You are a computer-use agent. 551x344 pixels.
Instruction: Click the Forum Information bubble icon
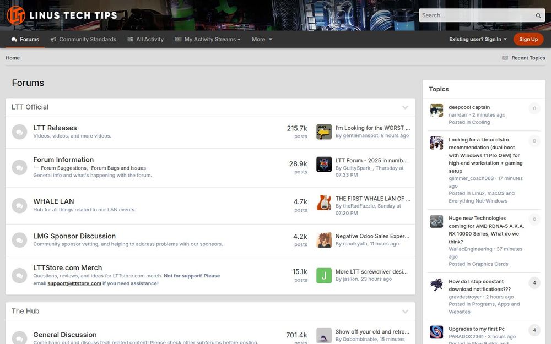(19, 167)
